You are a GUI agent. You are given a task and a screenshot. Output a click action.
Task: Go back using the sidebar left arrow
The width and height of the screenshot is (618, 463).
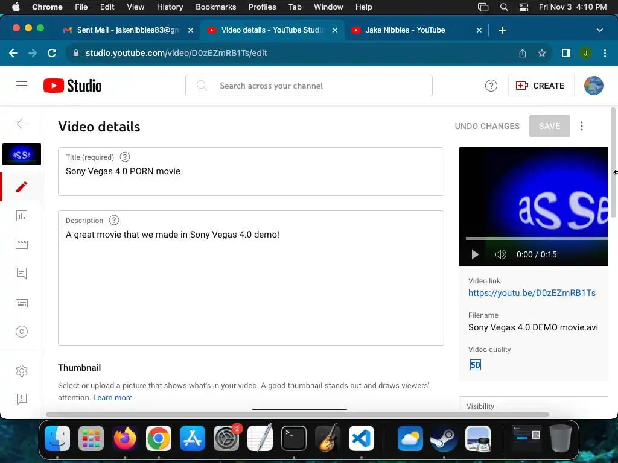coord(22,124)
